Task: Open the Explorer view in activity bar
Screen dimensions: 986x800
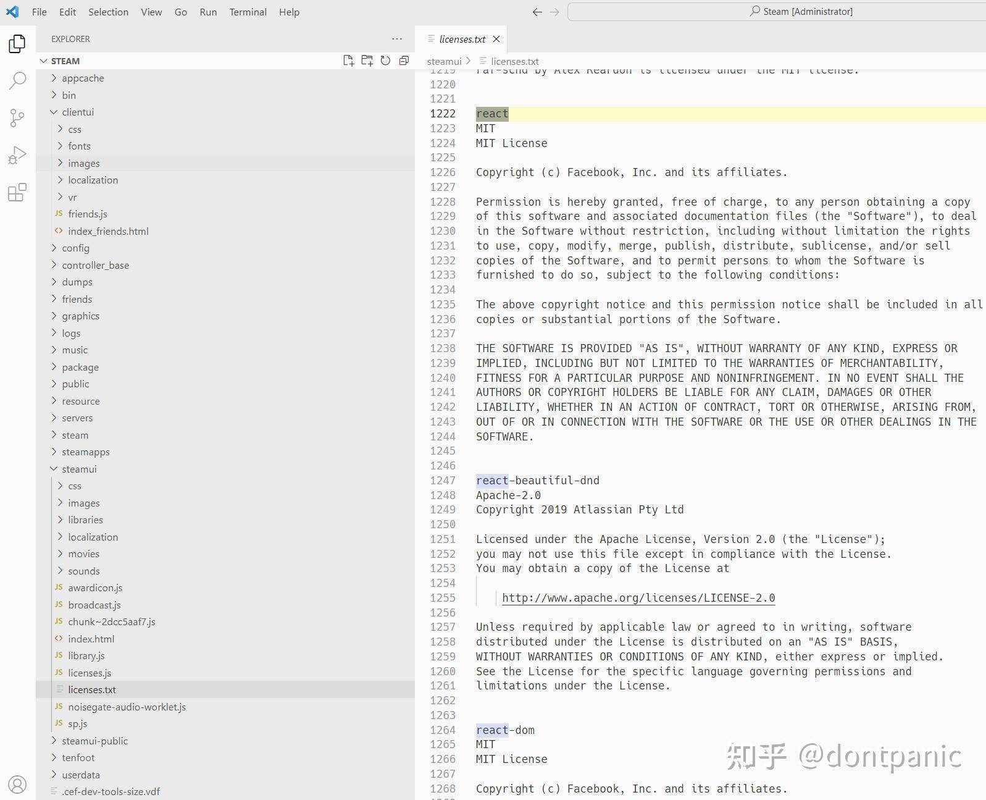Action: (x=17, y=43)
